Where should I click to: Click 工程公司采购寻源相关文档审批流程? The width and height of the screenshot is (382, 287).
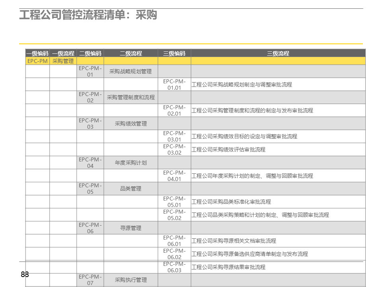tap(234, 241)
